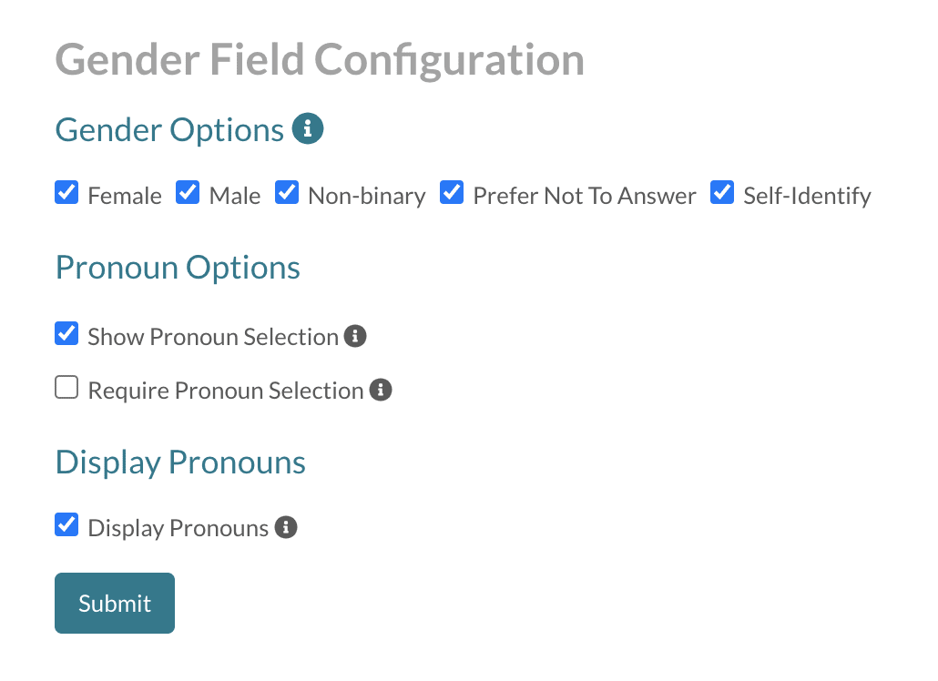
Task: Click the Pronoun Options section heading
Action: tap(178, 267)
